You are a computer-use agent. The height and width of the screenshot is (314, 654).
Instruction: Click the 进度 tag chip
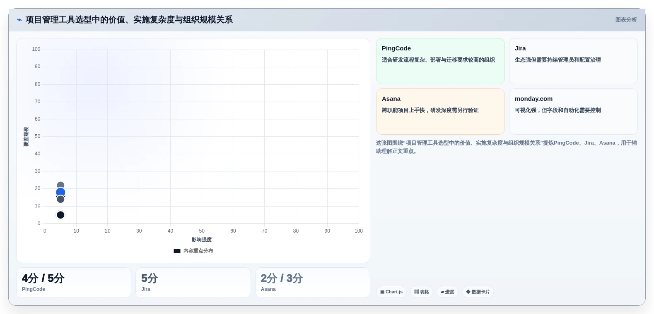tap(447, 292)
